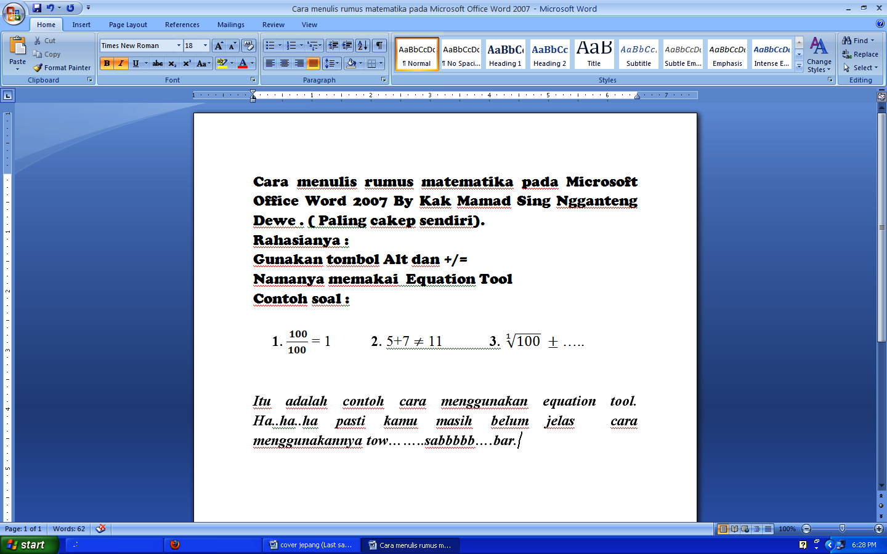The height and width of the screenshot is (554, 887).
Task: Clear all formatting
Action: coord(249,46)
